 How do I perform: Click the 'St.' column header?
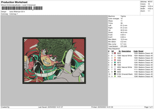tap(120, 51)
